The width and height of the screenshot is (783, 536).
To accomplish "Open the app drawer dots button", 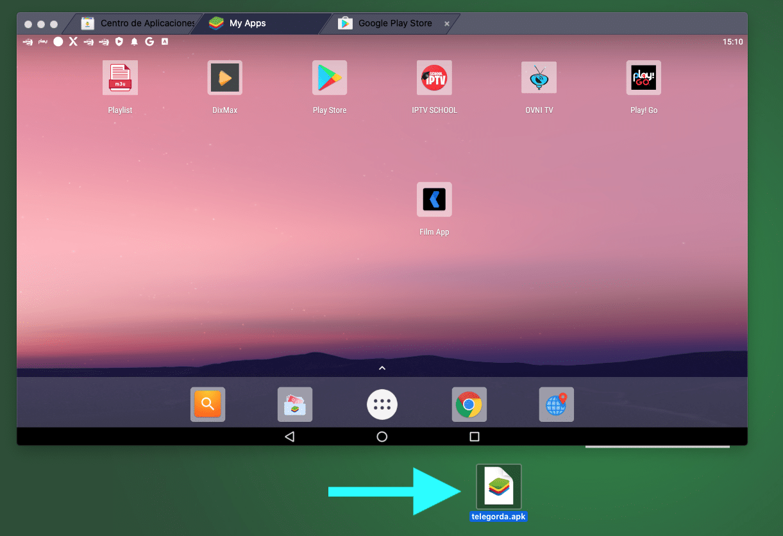I will click(382, 404).
